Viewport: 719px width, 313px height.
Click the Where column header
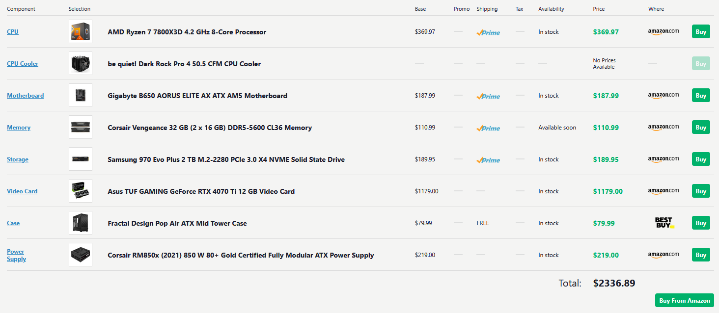click(656, 9)
